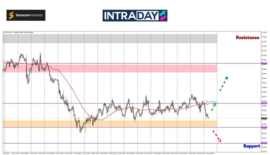Click the gold S emblem in Saracen logo
The height and width of the screenshot is (155, 270).
tap(11, 15)
